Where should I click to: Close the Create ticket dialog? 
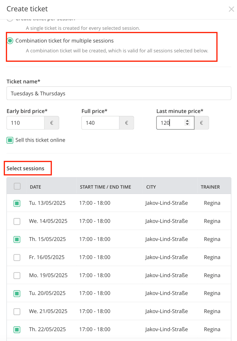tap(231, 9)
